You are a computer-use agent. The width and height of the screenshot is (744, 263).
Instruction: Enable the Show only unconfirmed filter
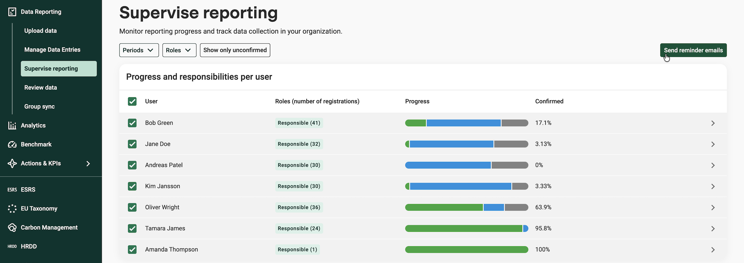pyautogui.click(x=235, y=50)
